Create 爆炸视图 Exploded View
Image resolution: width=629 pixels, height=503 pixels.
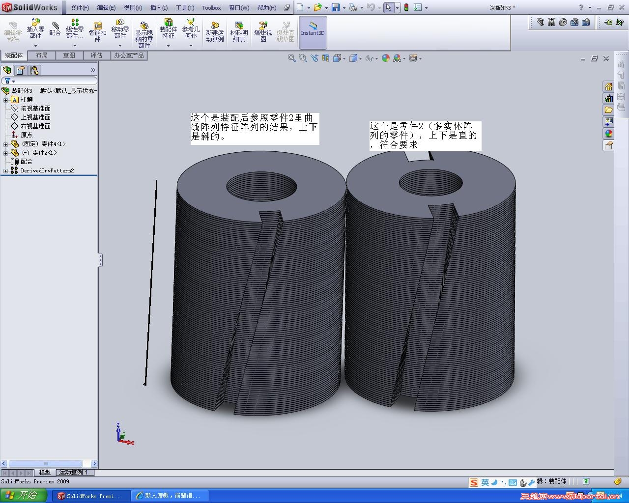(263, 32)
